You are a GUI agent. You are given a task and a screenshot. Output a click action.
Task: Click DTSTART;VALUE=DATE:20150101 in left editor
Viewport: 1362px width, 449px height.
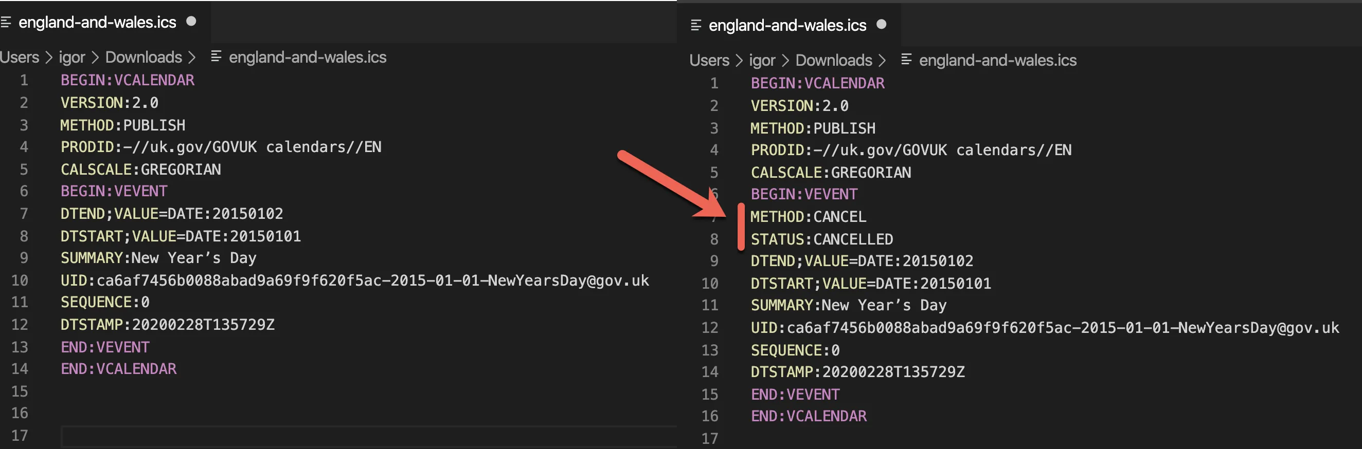point(181,236)
